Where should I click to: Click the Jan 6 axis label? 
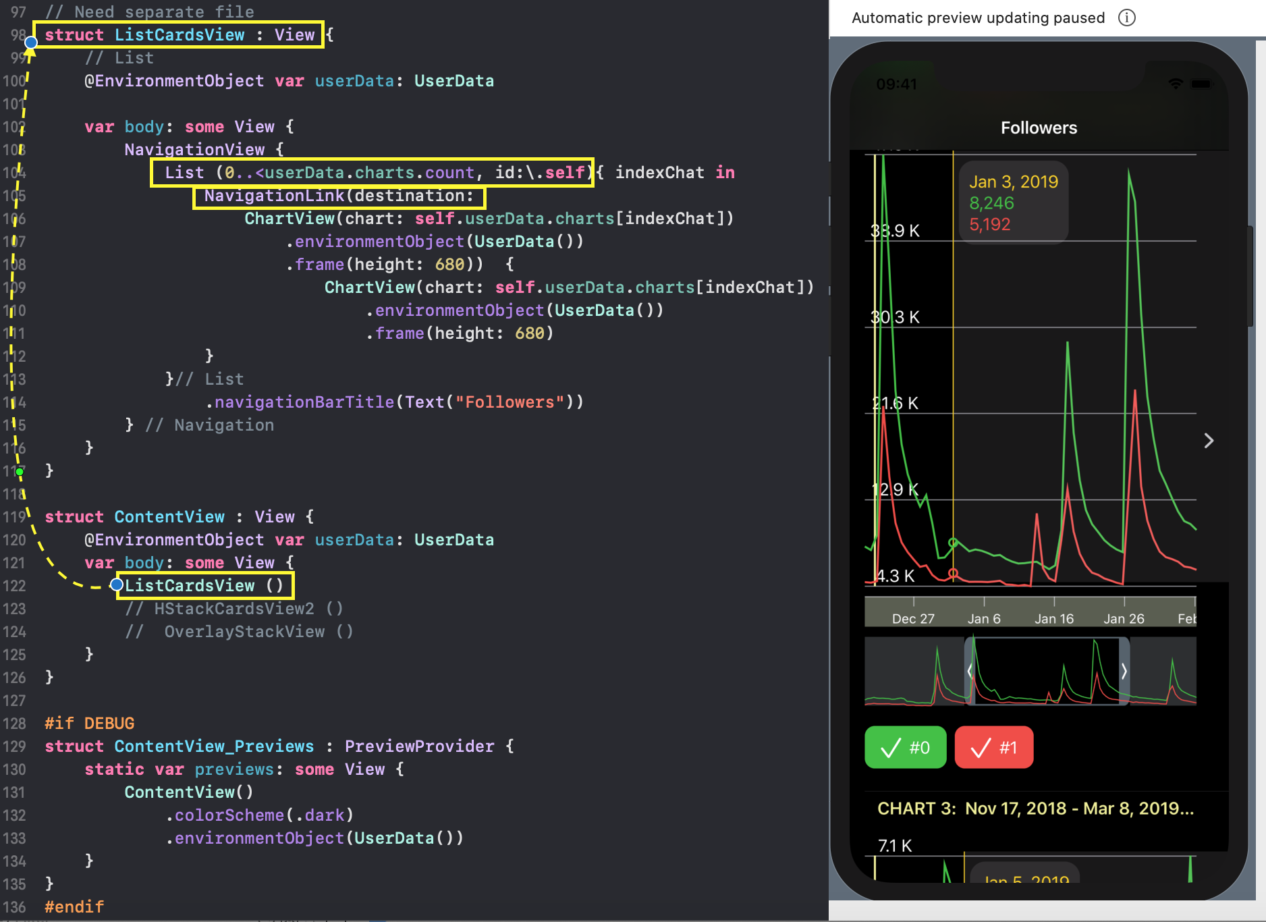(x=984, y=619)
